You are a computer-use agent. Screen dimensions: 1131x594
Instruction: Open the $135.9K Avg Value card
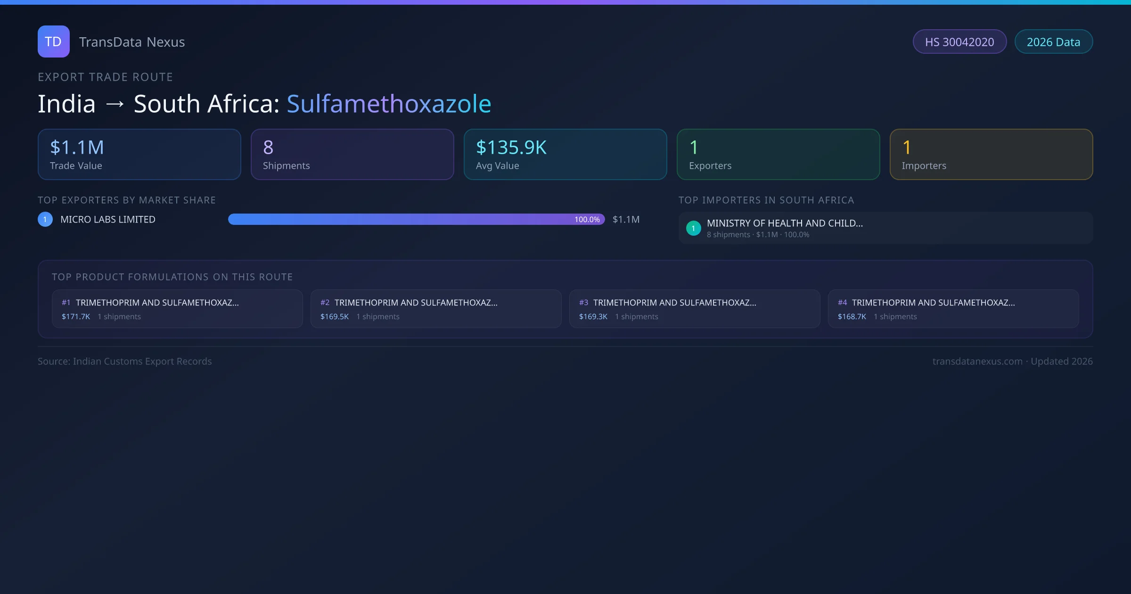click(x=565, y=155)
